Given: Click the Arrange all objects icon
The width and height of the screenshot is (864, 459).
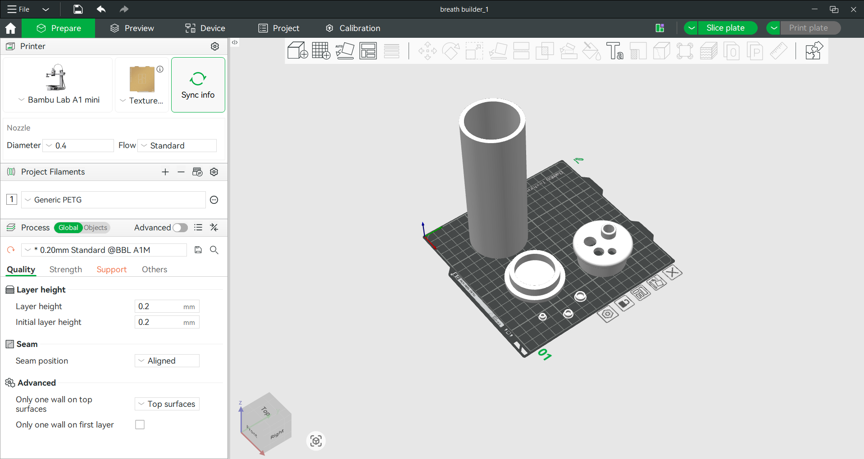Looking at the screenshot, I should coord(368,51).
